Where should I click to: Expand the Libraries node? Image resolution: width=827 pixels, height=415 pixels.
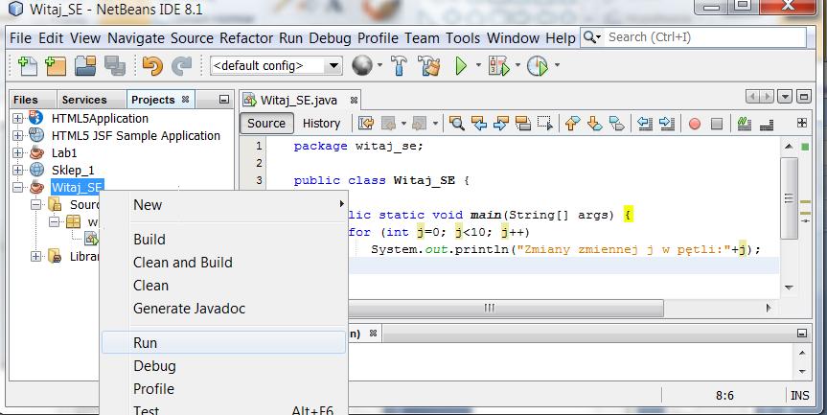(35, 256)
